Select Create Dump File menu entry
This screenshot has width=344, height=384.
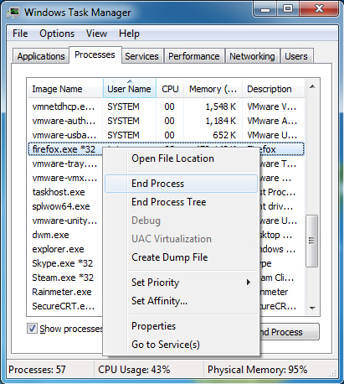181,257
